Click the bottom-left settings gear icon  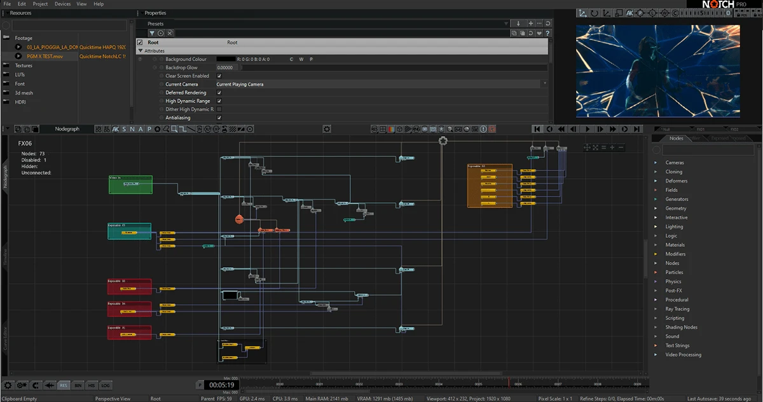[x=8, y=385]
